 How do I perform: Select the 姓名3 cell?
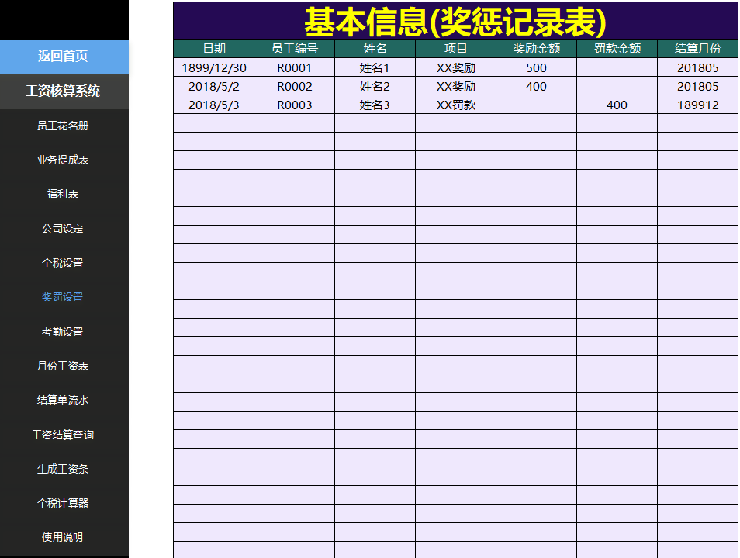(375, 105)
